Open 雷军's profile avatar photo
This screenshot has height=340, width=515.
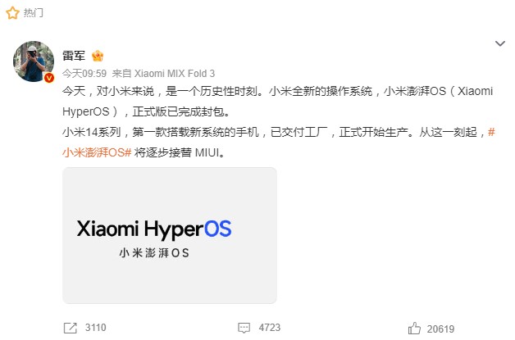[34, 61]
